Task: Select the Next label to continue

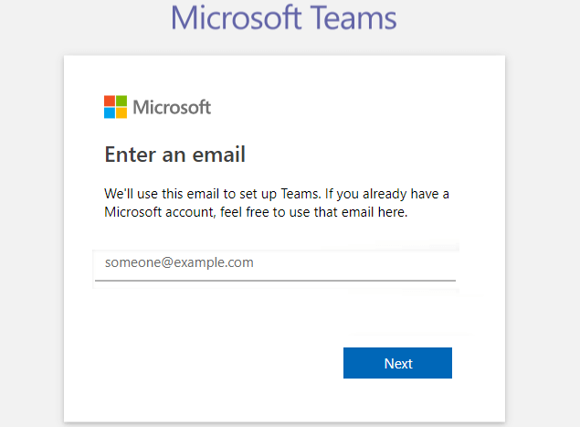Action: pos(398,364)
